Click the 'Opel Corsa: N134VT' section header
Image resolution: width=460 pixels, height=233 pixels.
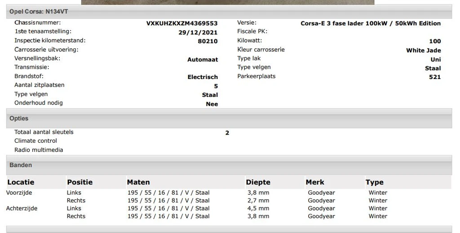229,12
